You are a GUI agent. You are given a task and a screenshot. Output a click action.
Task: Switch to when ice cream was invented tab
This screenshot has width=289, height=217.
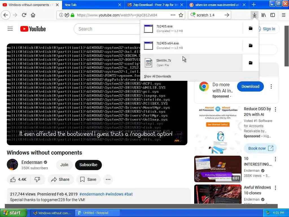[x=215, y=5]
